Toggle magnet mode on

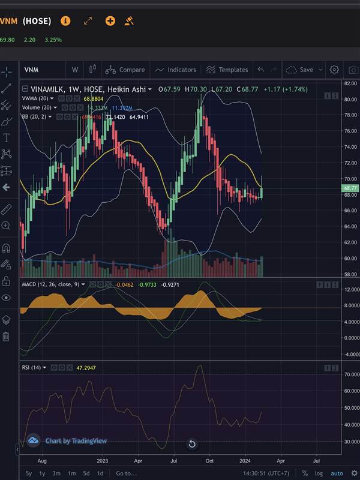6,248
